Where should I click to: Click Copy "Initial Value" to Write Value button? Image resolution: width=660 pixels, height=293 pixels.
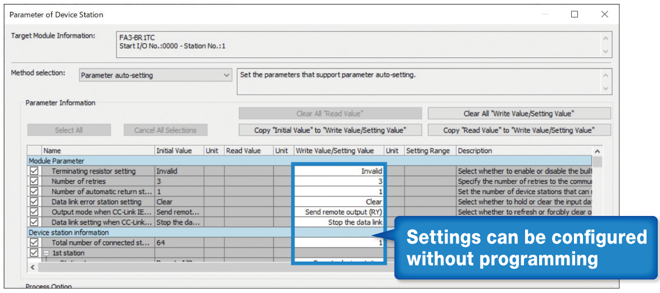pyautogui.click(x=330, y=130)
